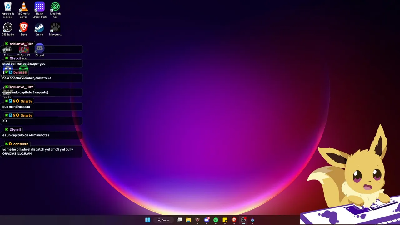Click the username Dalek85 in chat

pos(20,72)
